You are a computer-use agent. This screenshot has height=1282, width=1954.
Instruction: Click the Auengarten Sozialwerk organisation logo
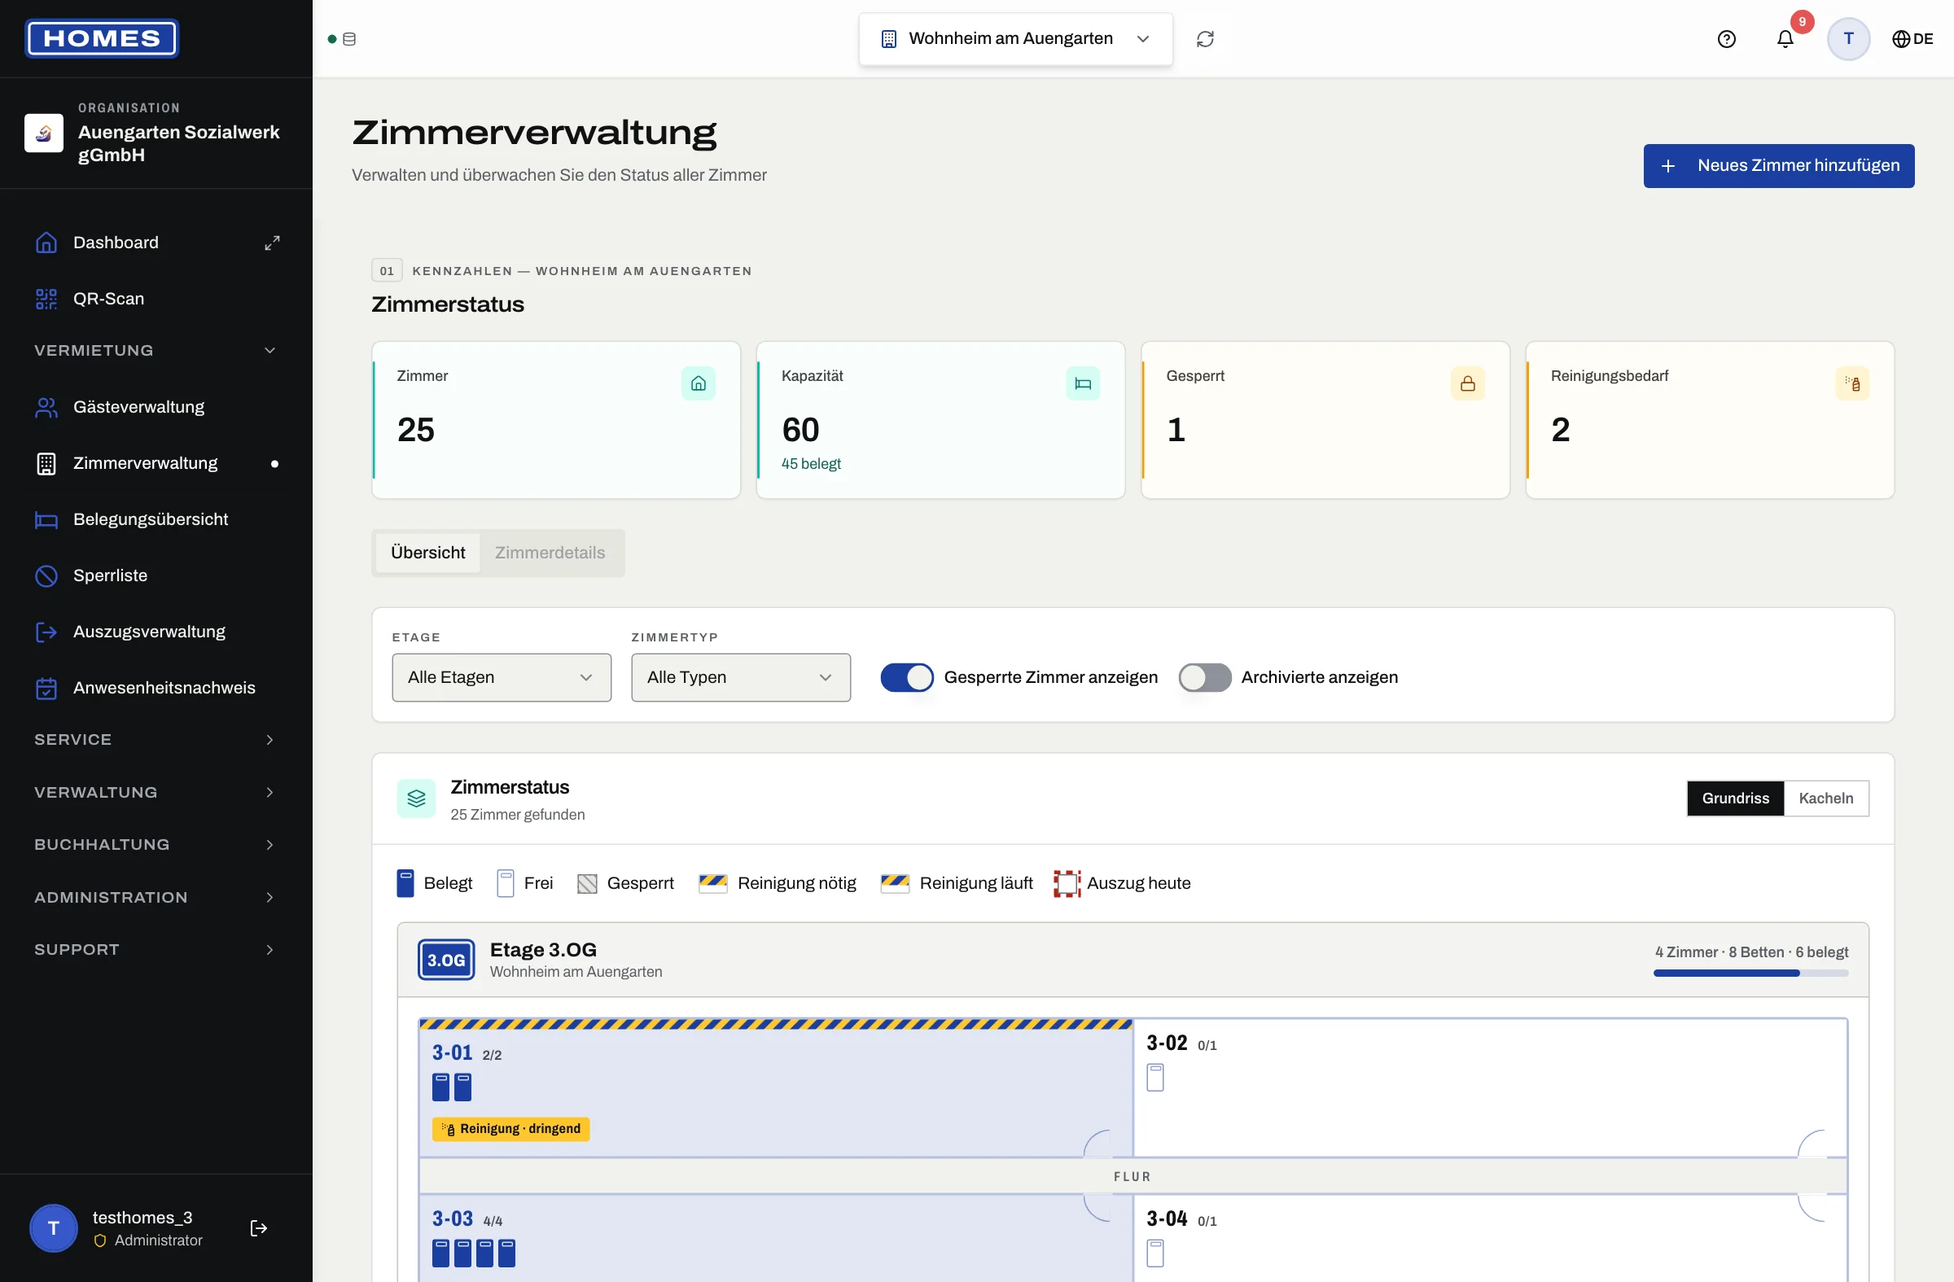[43, 133]
